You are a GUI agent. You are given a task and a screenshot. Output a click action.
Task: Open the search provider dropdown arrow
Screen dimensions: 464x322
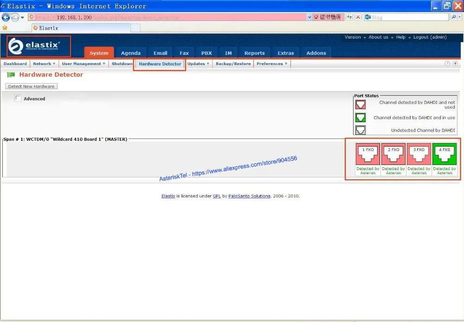460,17
